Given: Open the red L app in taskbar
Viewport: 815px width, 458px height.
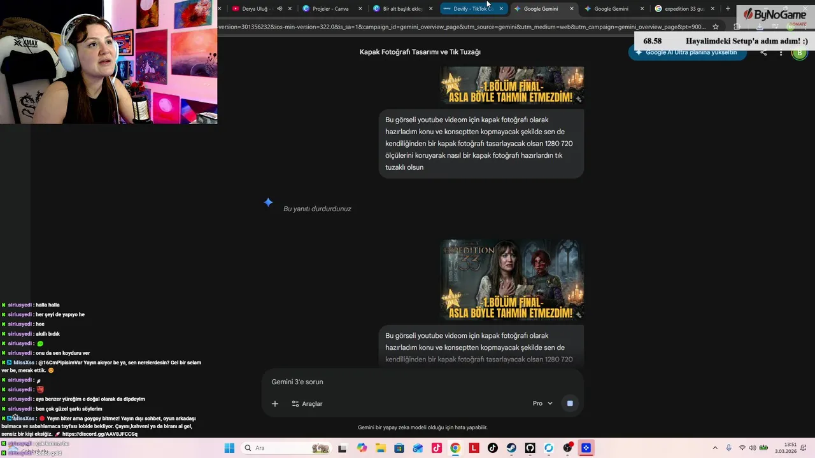Looking at the screenshot, I should pyautogui.click(x=474, y=448).
